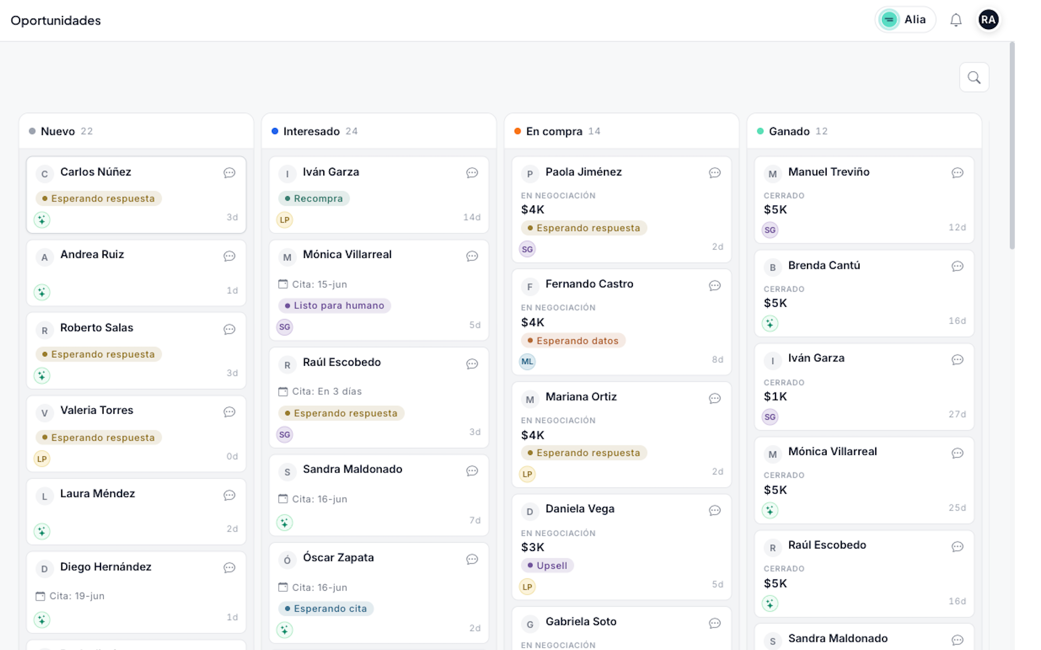Click the vertical page scrollbar
The width and height of the screenshot is (1041, 650).
click(x=1012, y=146)
